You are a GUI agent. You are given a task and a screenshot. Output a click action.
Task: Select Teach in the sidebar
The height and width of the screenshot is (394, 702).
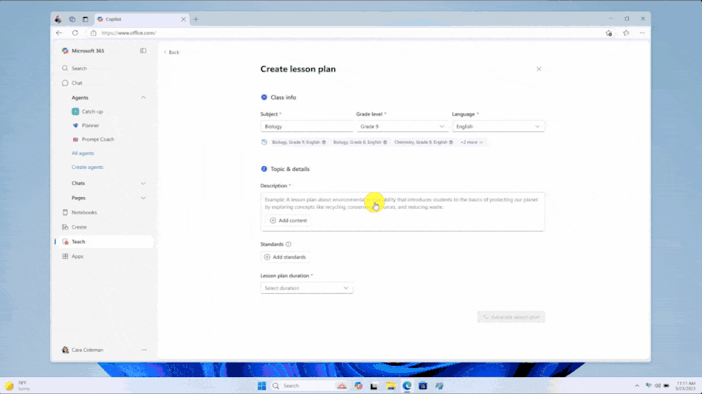pos(105,242)
